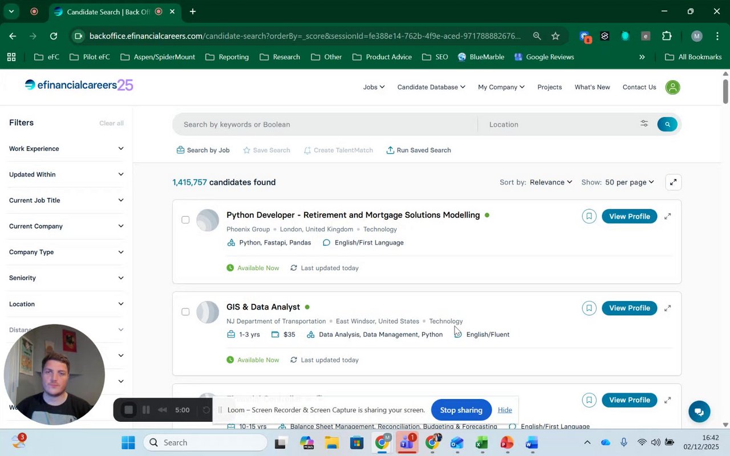Hide the Loom sharing notification
This screenshot has width=730, height=456.
coord(505,410)
